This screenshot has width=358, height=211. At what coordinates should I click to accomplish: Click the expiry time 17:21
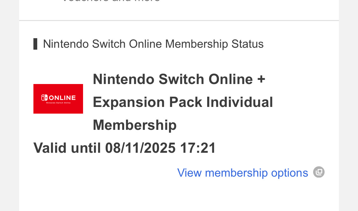[198, 148]
